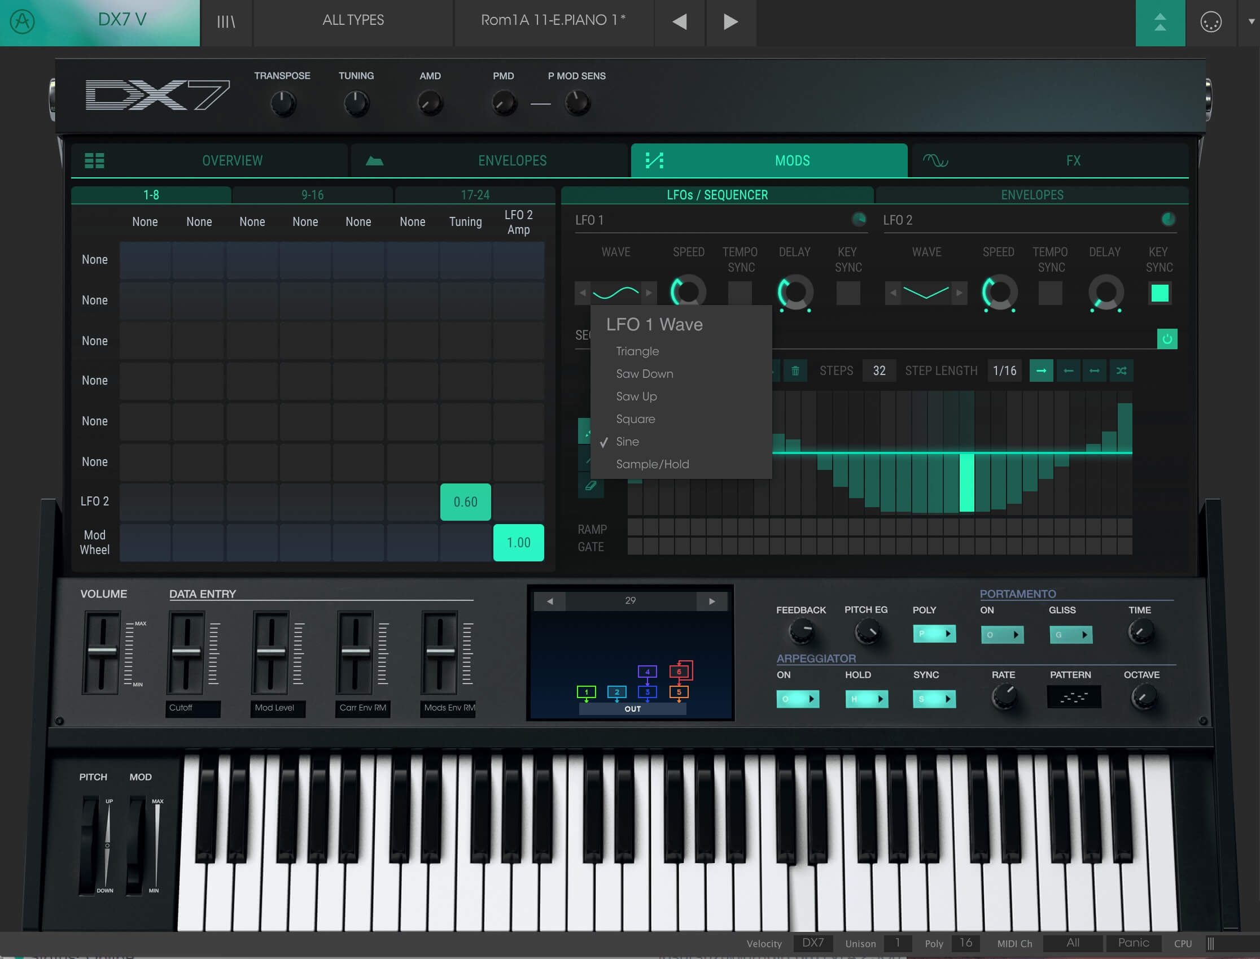This screenshot has width=1260, height=959.
Task: Open the Velocity curve DX7 selector
Action: tap(812, 943)
